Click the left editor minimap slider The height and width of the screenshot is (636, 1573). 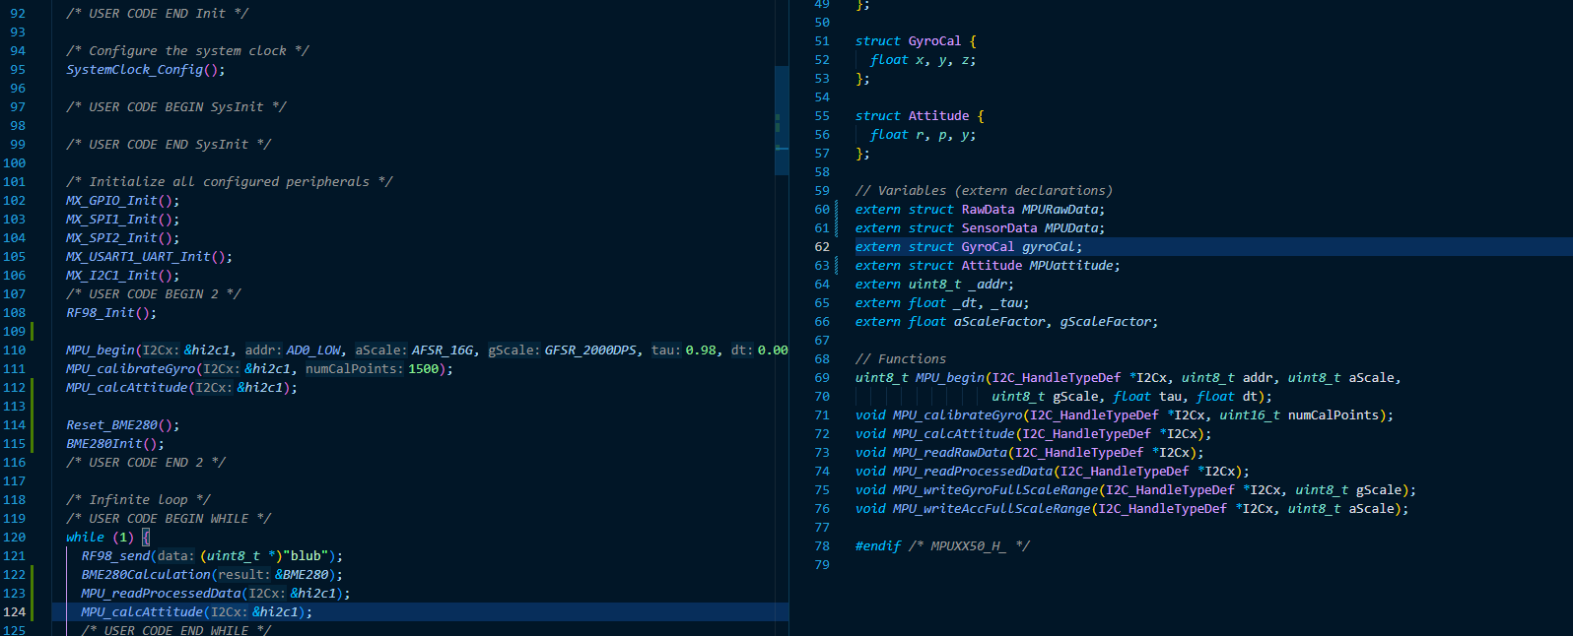click(782, 120)
